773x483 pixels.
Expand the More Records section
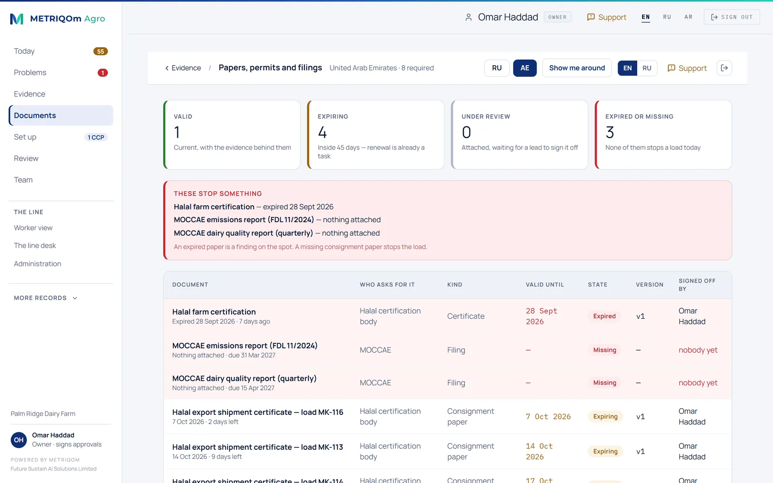(46, 298)
